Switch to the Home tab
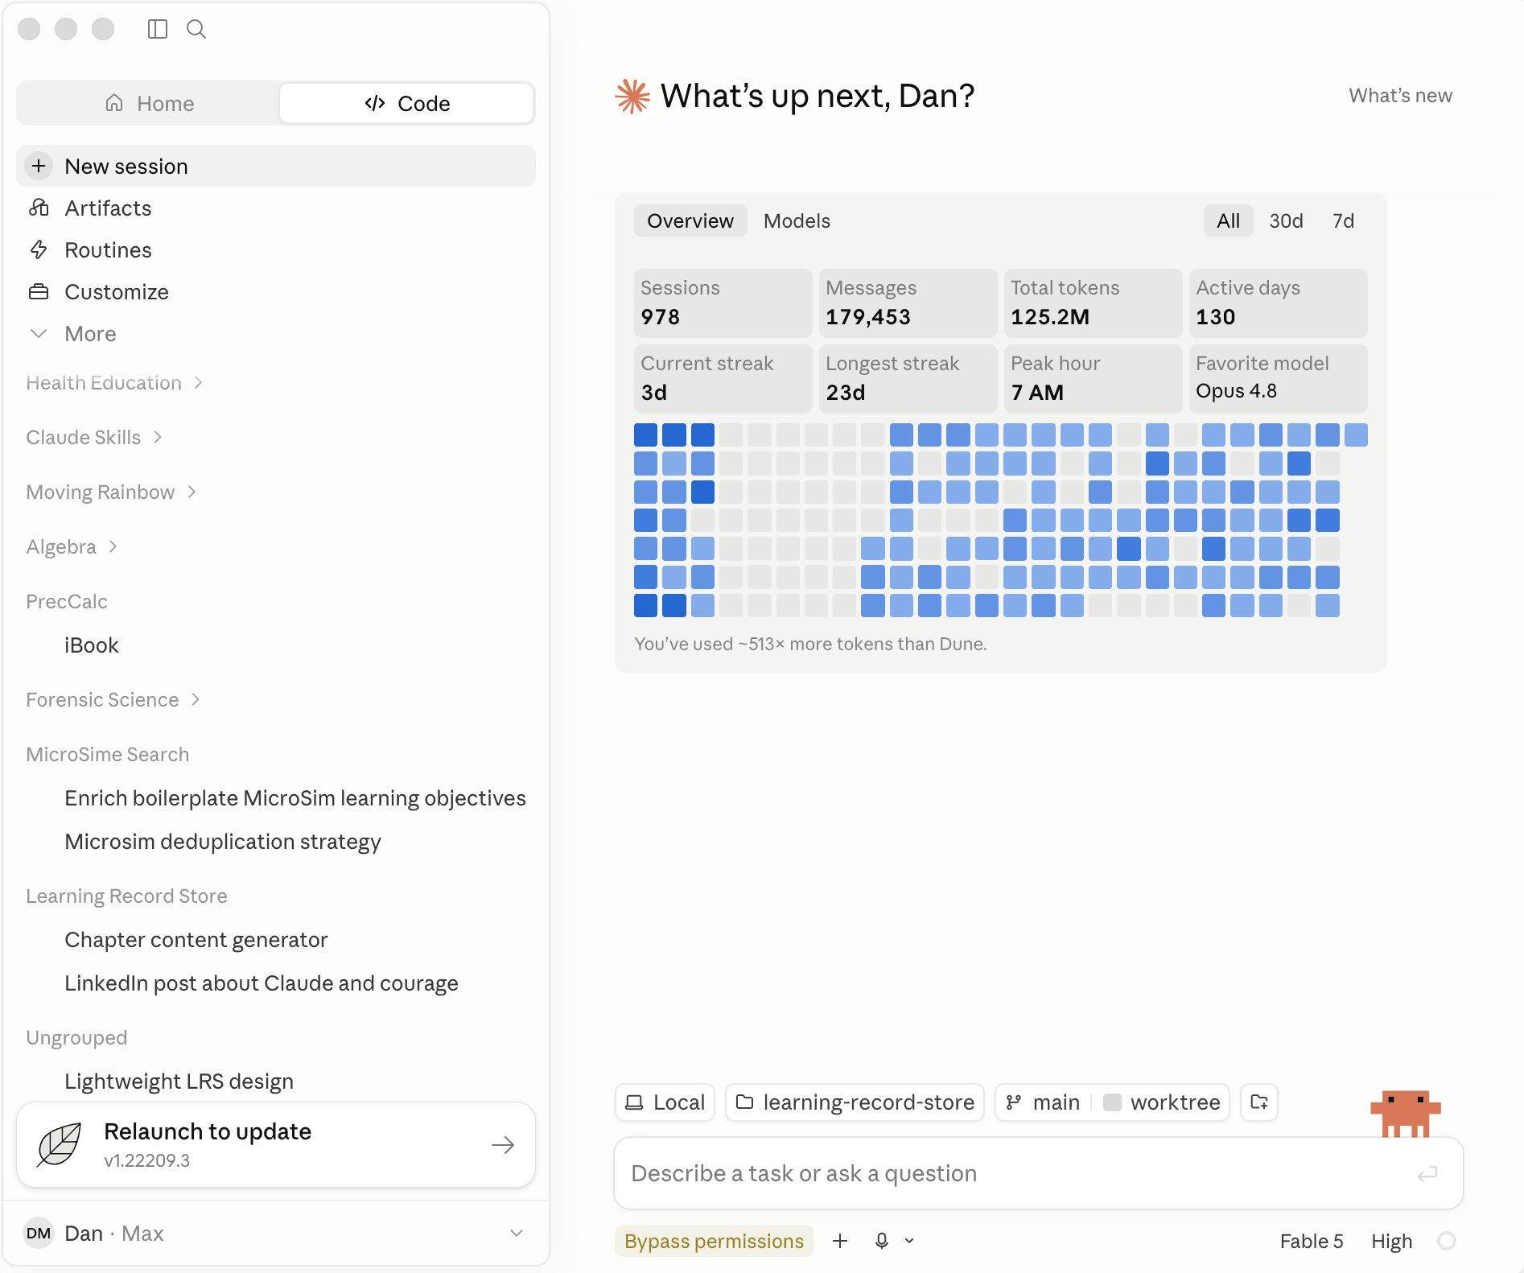The width and height of the screenshot is (1524, 1273). [150, 103]
